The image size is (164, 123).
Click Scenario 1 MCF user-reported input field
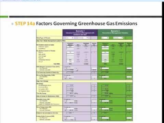click(x=70, y=68)
